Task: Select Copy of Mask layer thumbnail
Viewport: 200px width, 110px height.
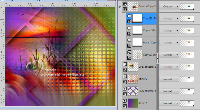Action: (137, 31)
